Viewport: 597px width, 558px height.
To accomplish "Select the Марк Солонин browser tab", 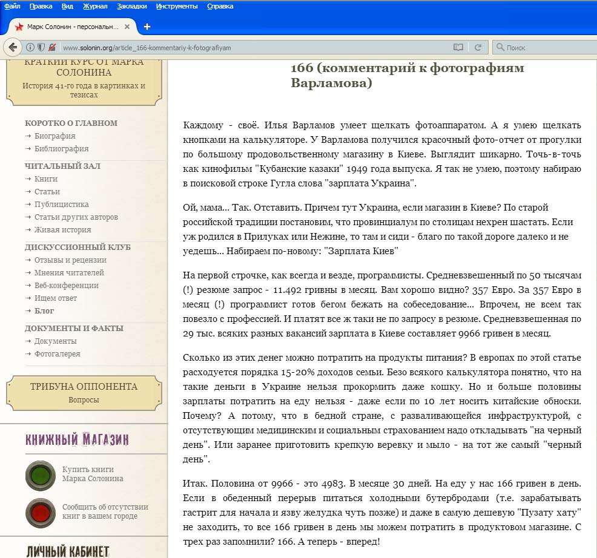I will (72, 27).
